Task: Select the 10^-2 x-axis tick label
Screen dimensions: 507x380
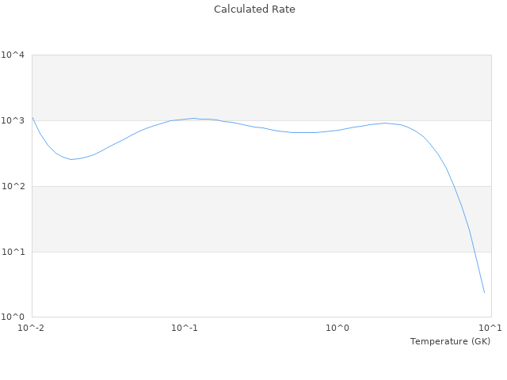Action: pyautogui.click(x=32, y=328)
